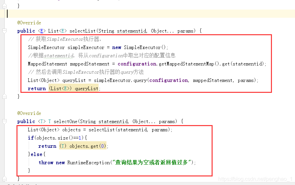Click fold-end marker beside the topmost closing brace
Screen dimensions: 295x185
[4, 6]
